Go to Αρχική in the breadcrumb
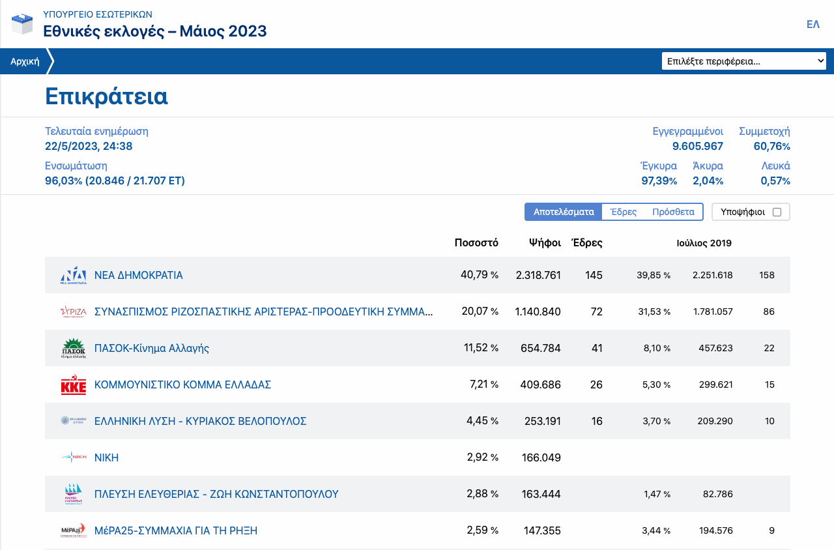 [x=25, y=61]
